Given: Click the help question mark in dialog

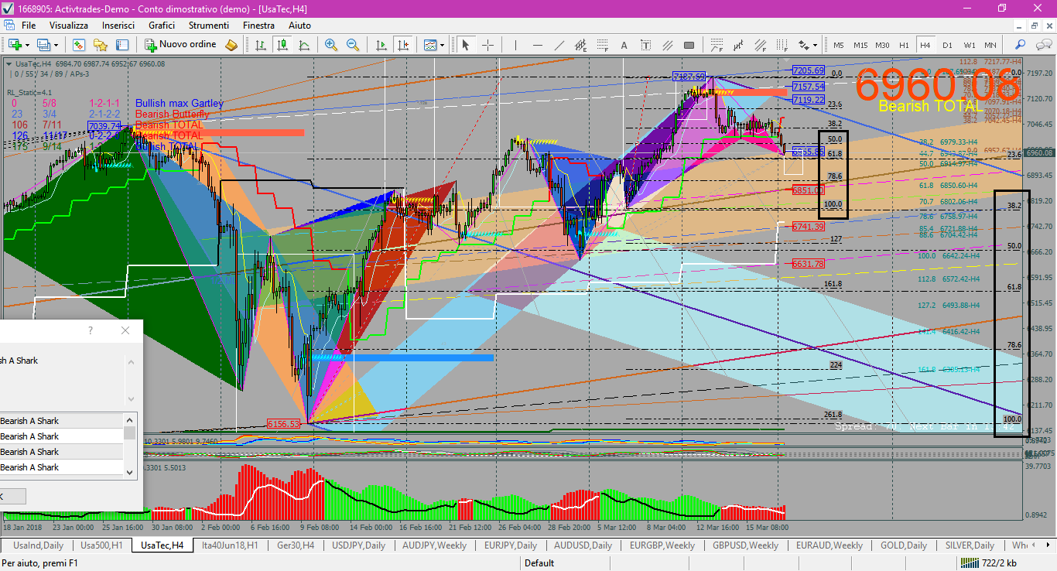Looking at the screenshot, I should coord(91,330).
